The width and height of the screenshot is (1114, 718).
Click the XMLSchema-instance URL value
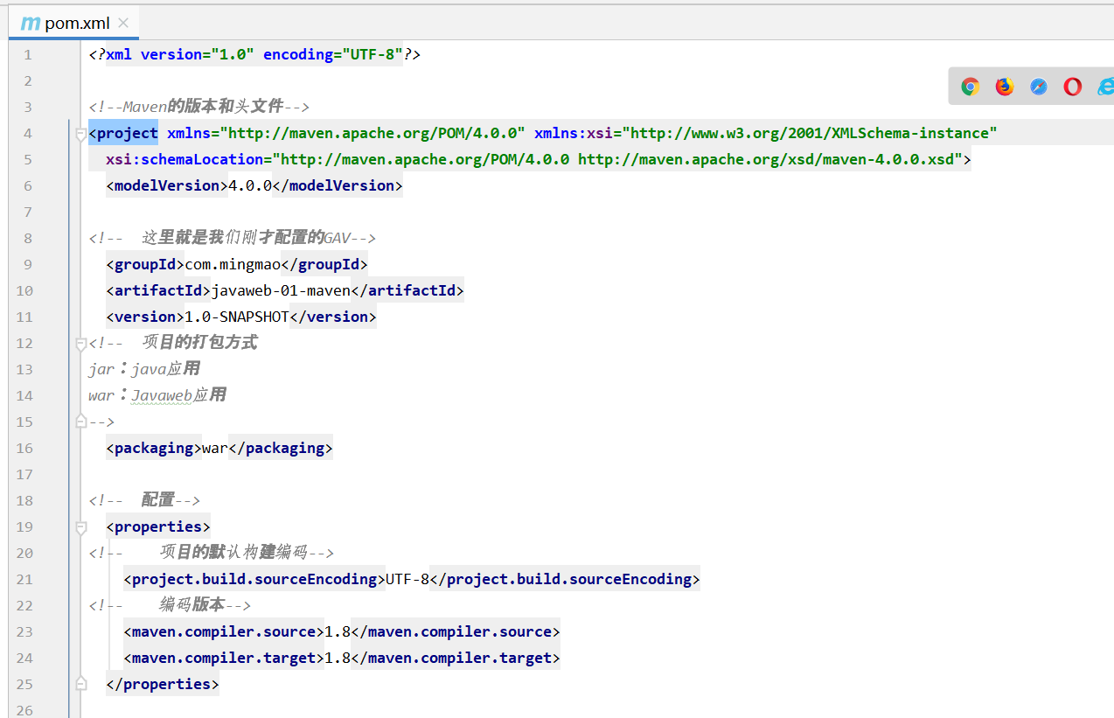[x=810, y=133]
